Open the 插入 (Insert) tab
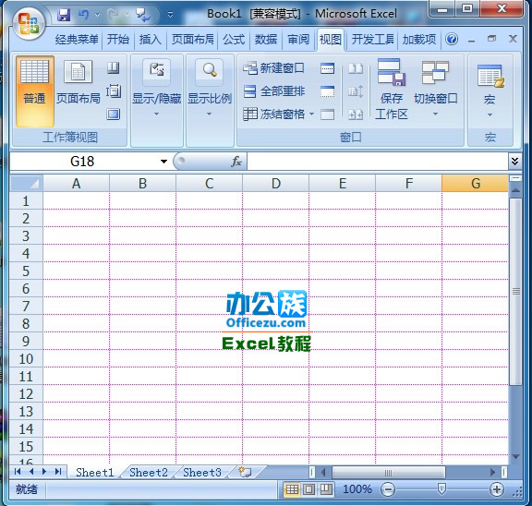This screenshot has height=506, width=532. [150, 40]
